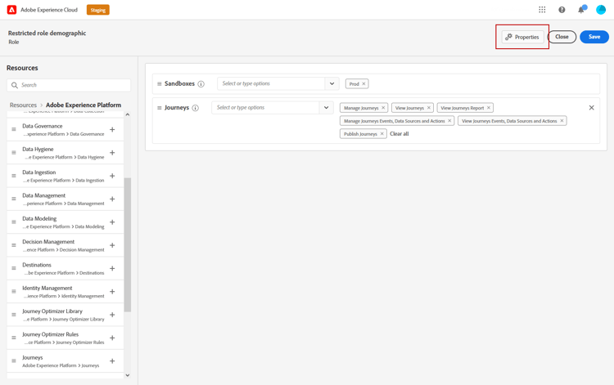Add the Destinations resource with plus

(112, 269)
